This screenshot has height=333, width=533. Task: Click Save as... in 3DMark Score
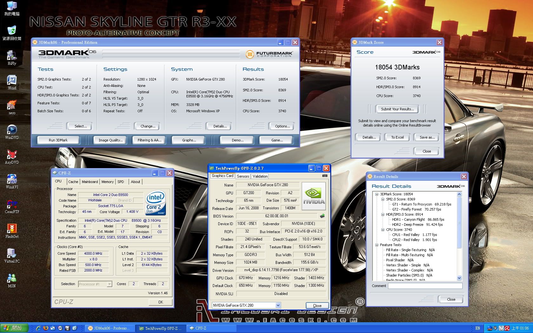(x=427, y=137)
